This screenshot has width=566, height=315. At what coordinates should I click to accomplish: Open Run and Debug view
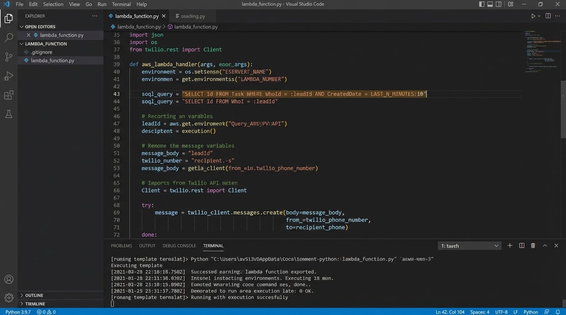pos(9,76)
